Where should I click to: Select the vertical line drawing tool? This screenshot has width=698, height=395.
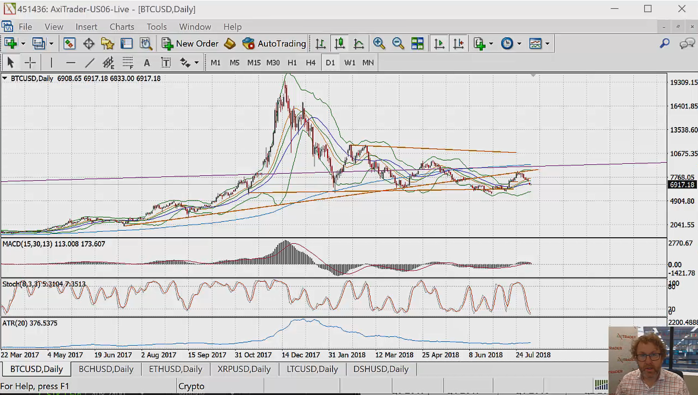tap(51, 62)
